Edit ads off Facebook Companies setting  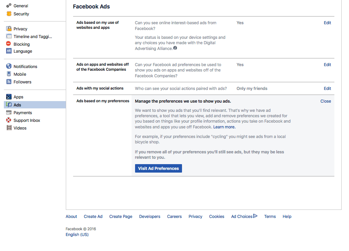[x=327, y=65]
